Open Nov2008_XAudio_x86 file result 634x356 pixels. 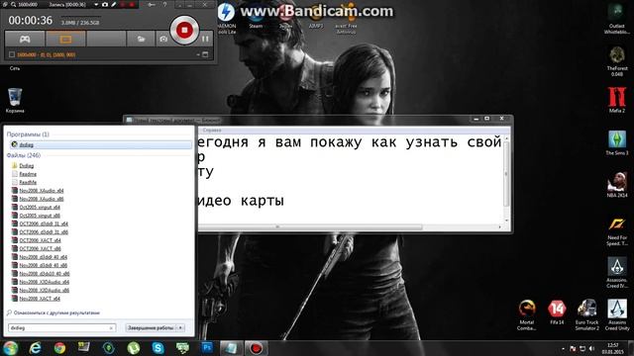pyautogui.click(x=42, y=199)
